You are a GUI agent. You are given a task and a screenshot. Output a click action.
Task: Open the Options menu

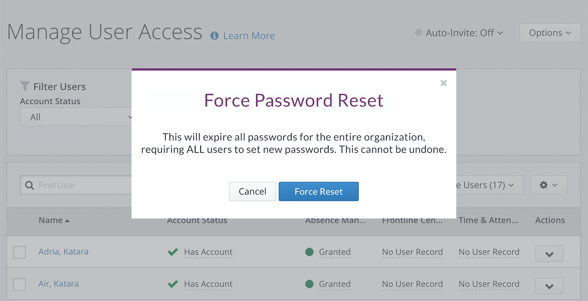pos(550,33)
